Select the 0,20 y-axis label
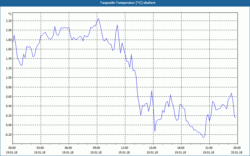 [x=9, y=115]
